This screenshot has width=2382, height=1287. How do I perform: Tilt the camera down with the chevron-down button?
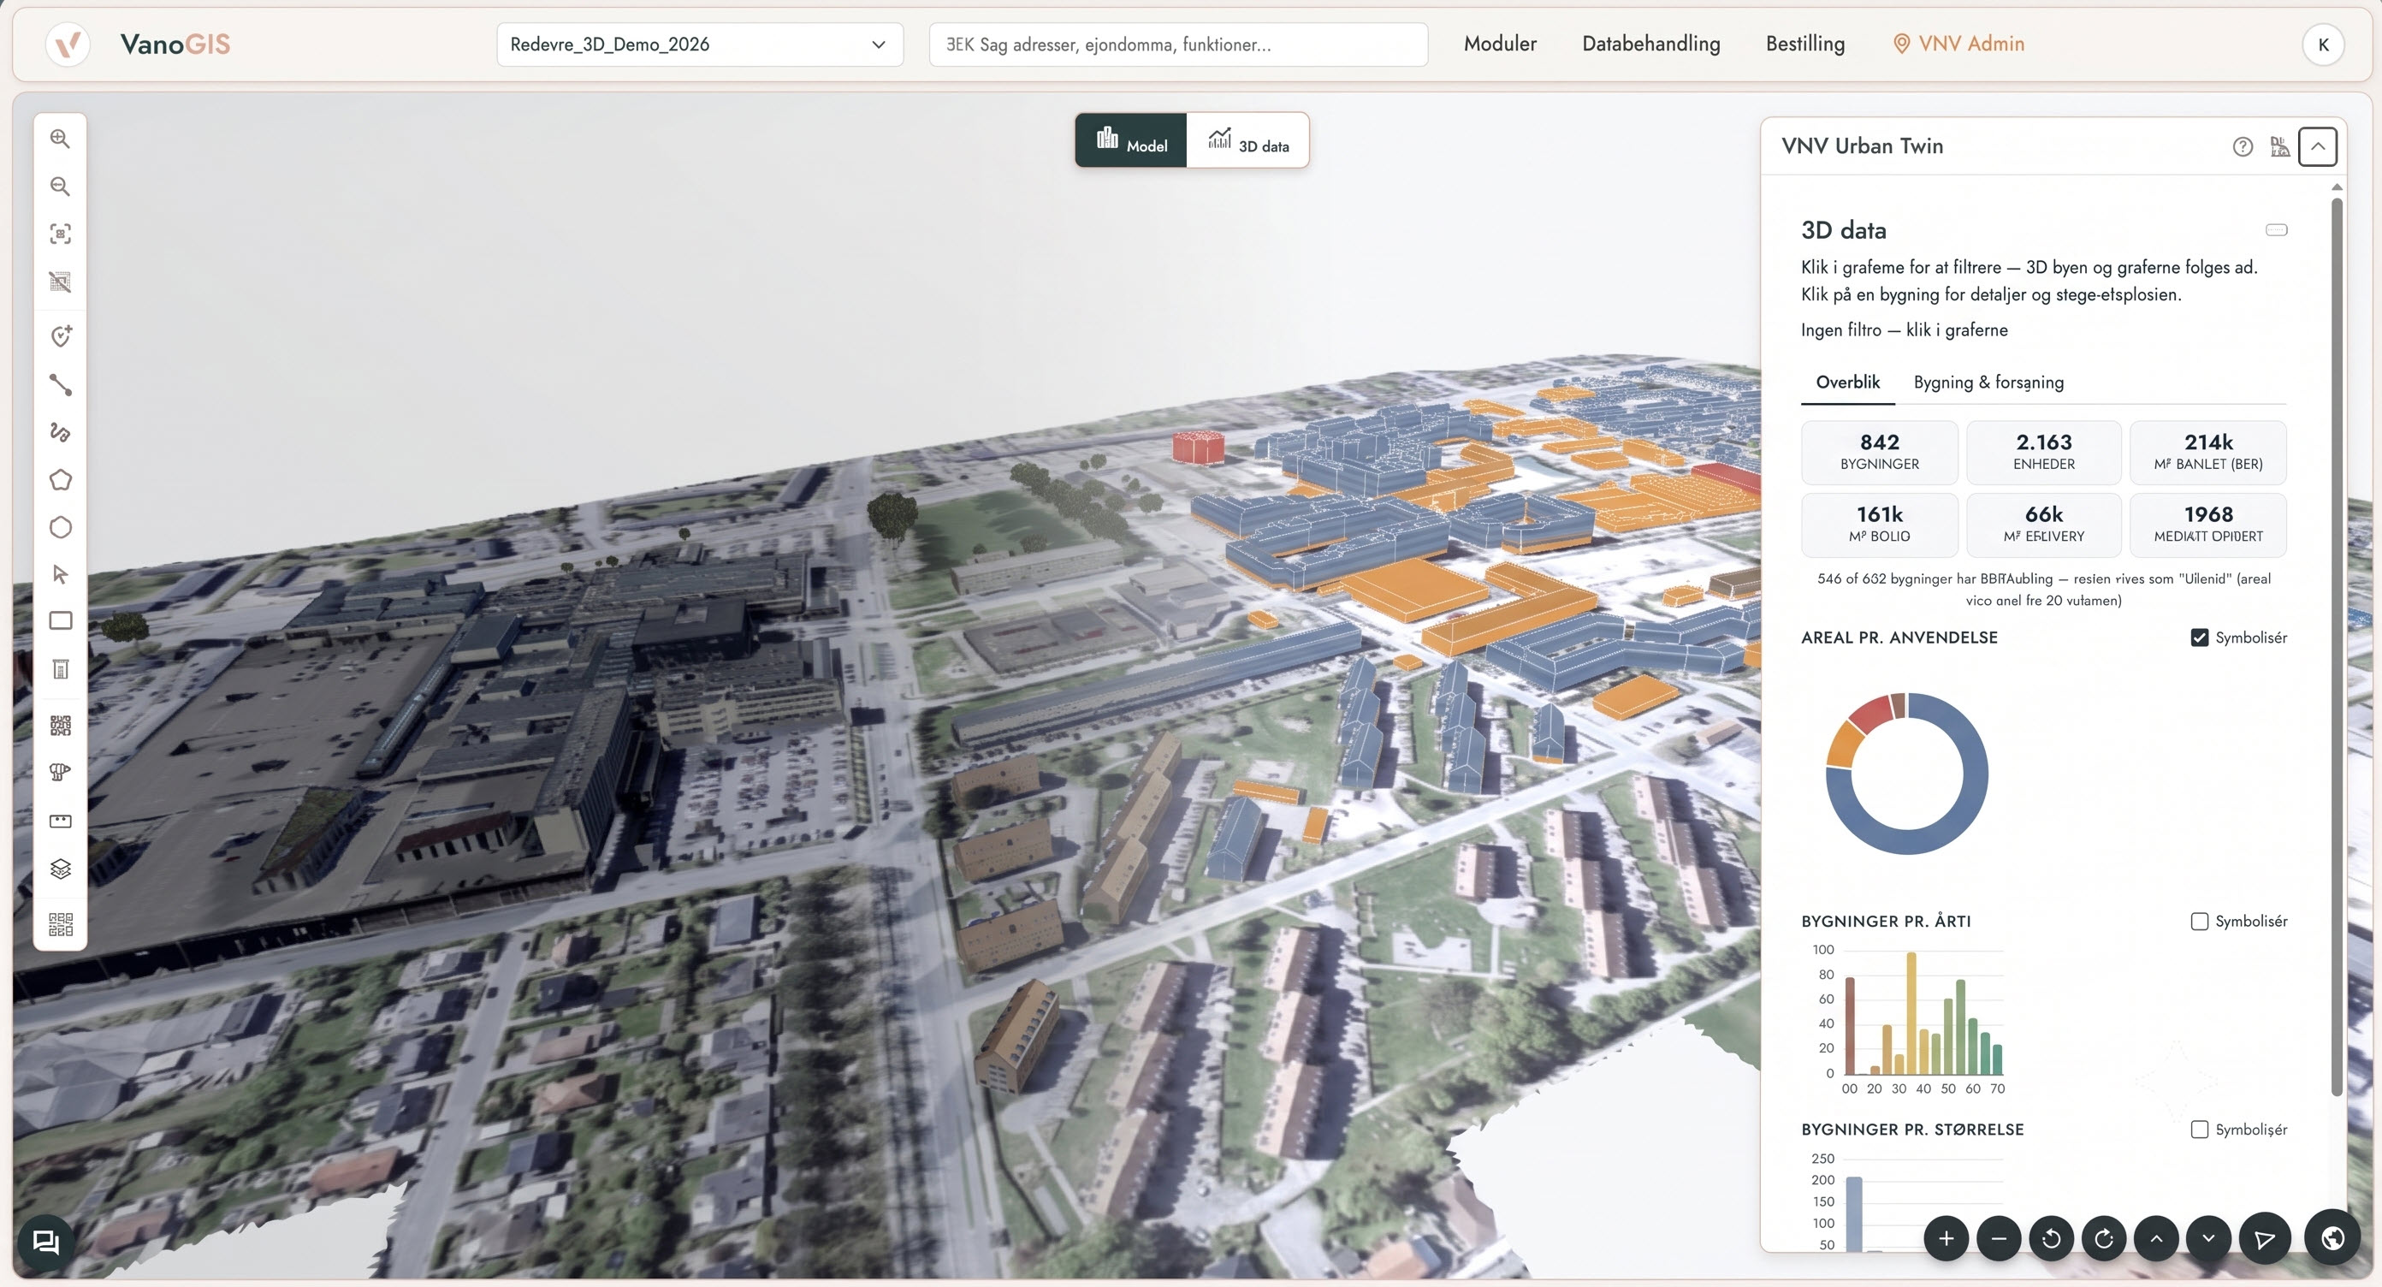[x=2209, y=1239]
